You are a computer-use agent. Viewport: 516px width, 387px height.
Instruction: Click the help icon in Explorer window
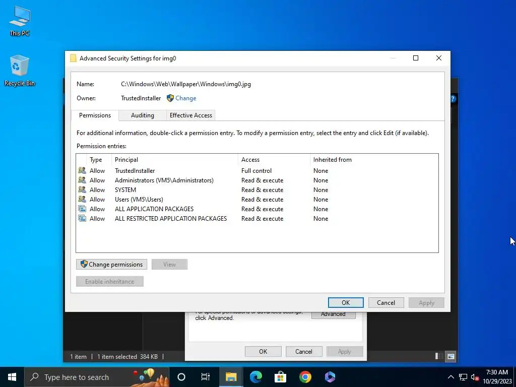[x=453, y=98]
